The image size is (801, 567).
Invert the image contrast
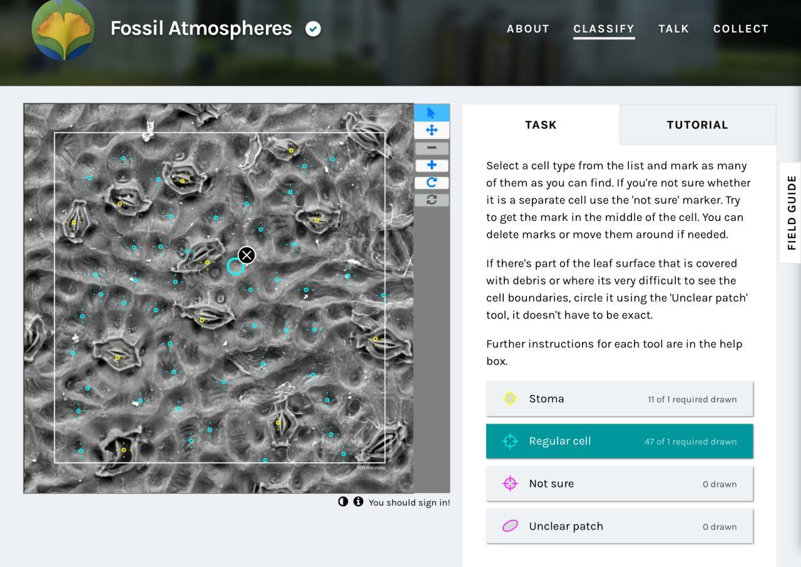click(x=343, y=501)
